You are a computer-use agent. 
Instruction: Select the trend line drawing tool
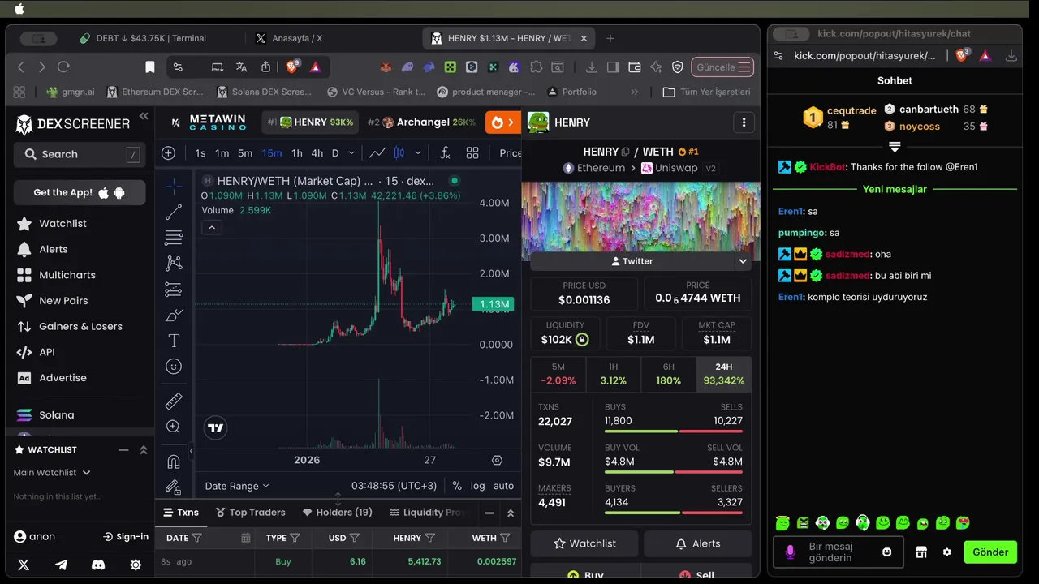(x=174, y=213)
